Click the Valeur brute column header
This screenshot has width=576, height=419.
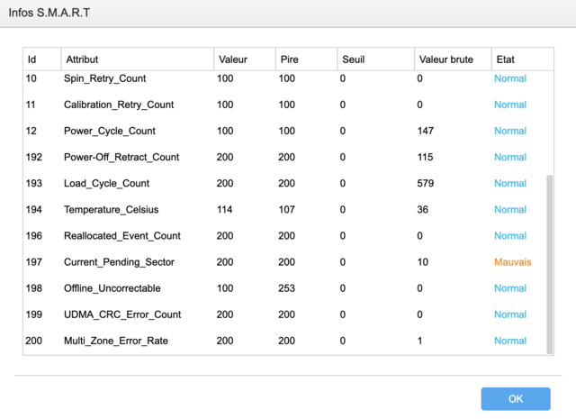point(453,59)
